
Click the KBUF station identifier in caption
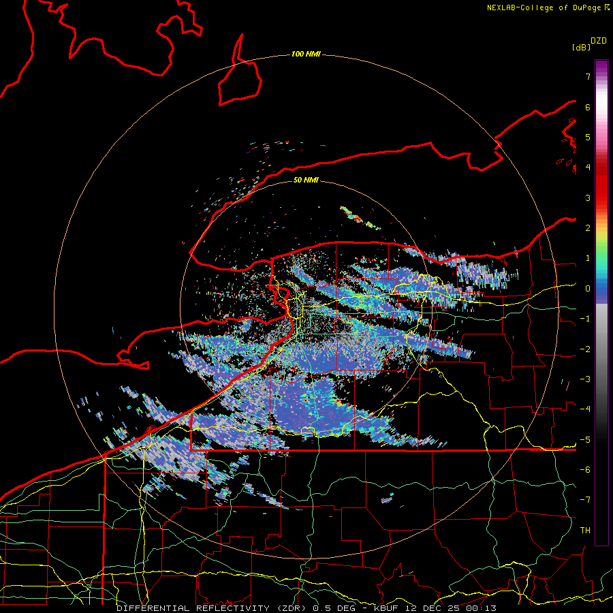click(x=385, y=608)
